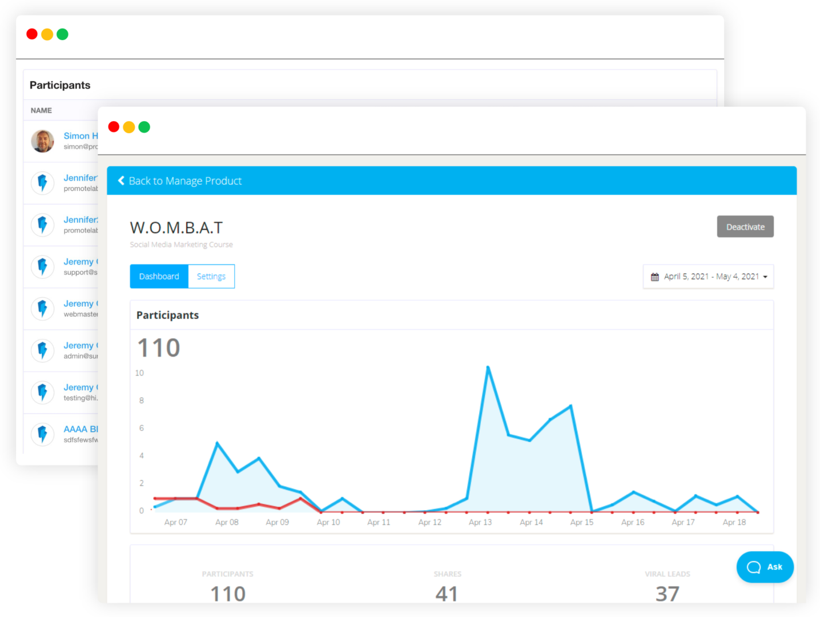Click the lightning bolt avatar for AAAA BI
The image size is (820, 617).
click(42, 434)
